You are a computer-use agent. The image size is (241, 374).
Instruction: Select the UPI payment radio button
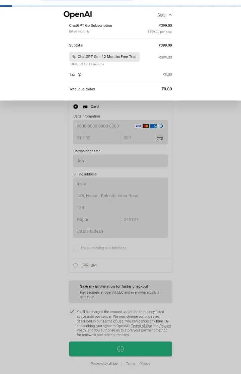click(76, 265)
